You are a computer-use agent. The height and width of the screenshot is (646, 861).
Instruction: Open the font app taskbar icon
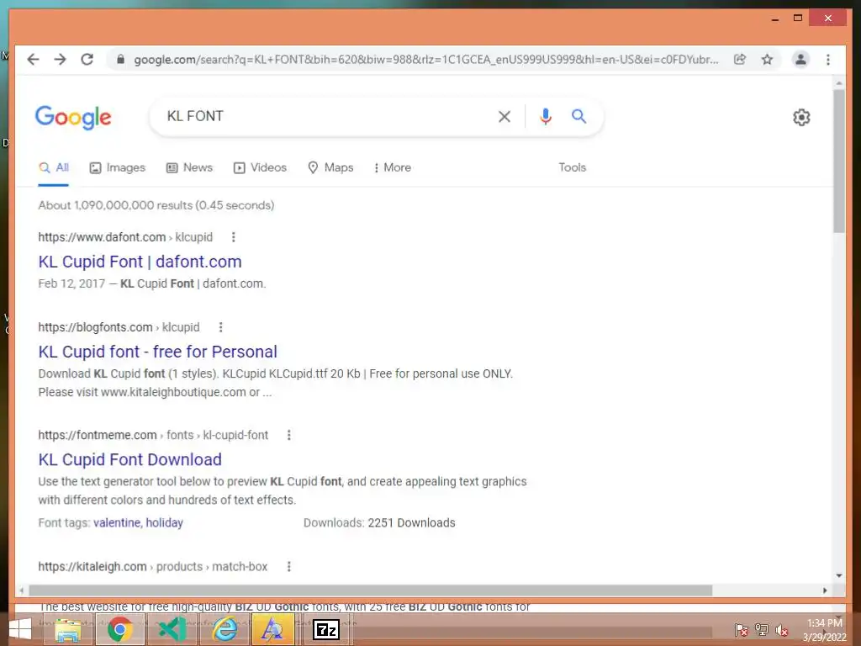coord(273,629)
